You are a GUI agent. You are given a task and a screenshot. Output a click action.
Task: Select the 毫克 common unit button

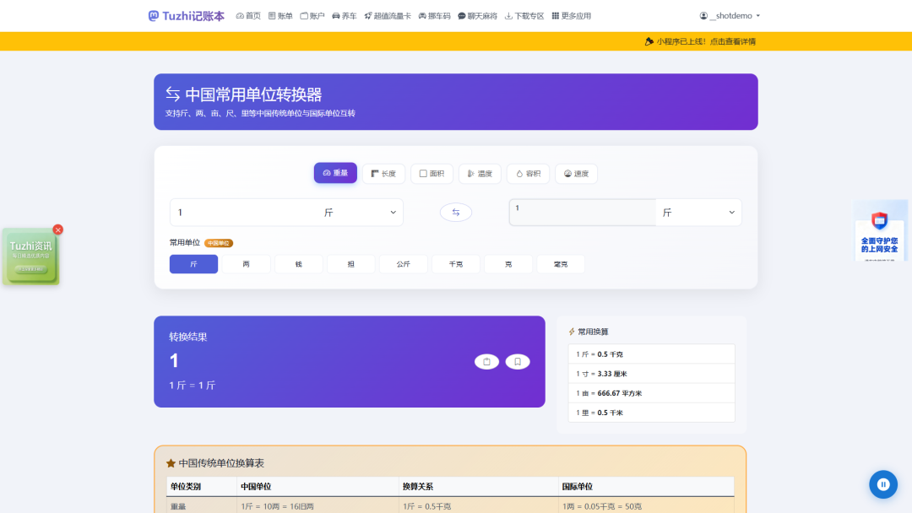[561, 264]
